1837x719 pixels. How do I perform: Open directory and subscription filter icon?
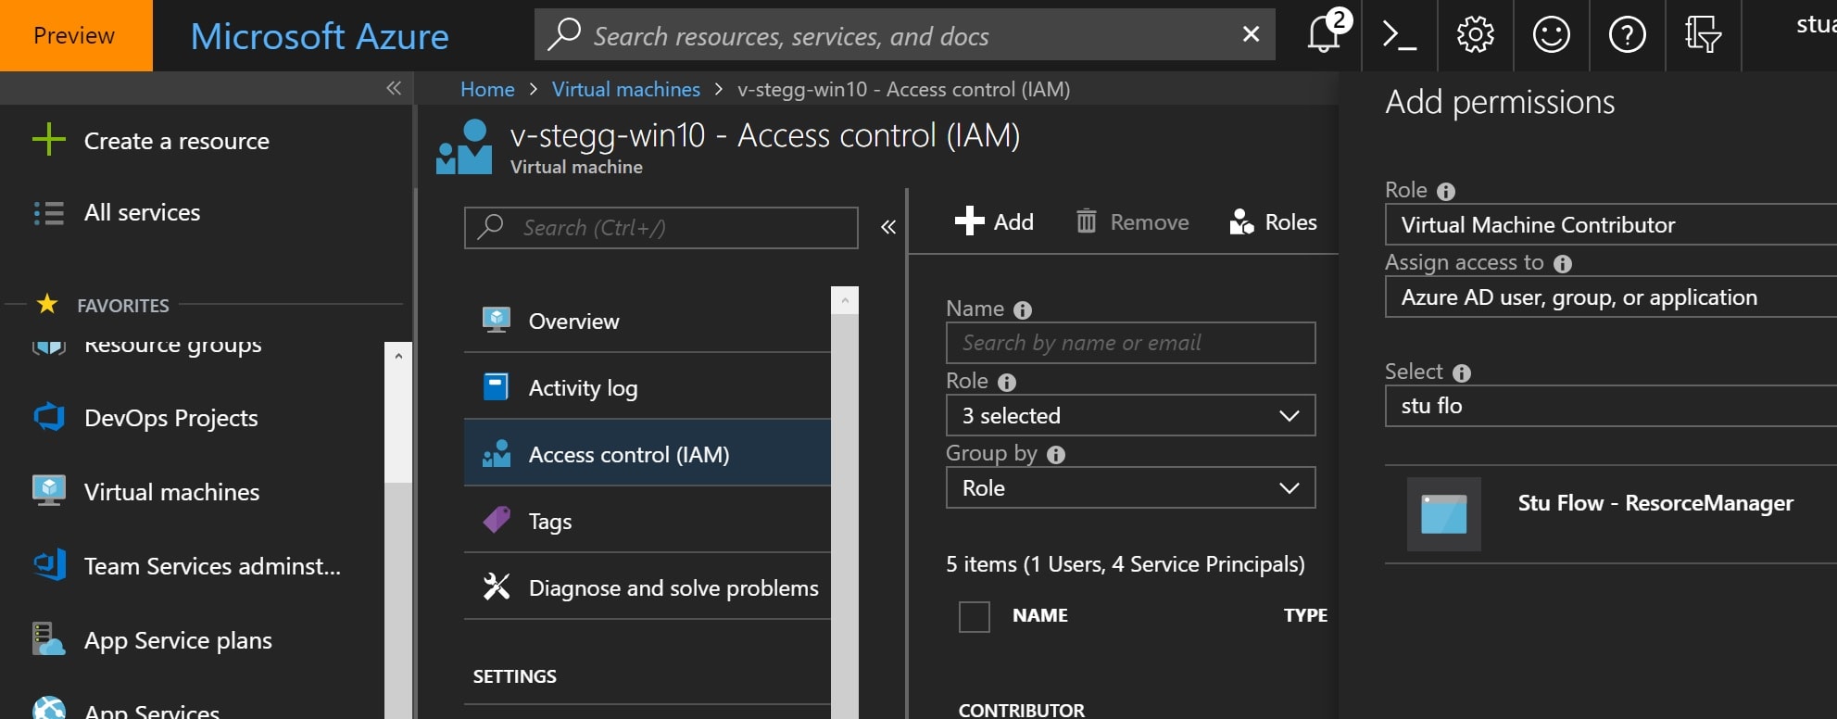click(1703, 35)
